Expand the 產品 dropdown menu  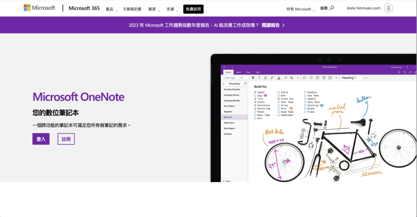[x=111, y=9]
